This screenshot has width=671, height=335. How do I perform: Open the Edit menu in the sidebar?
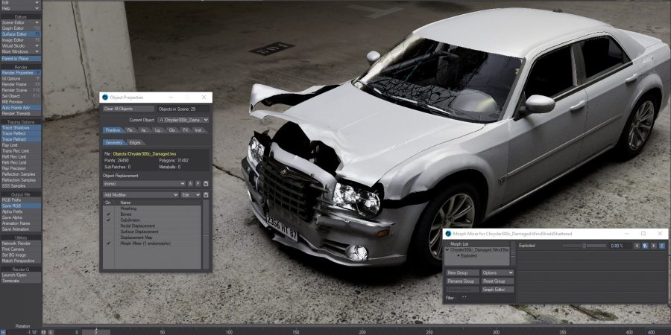21,2
